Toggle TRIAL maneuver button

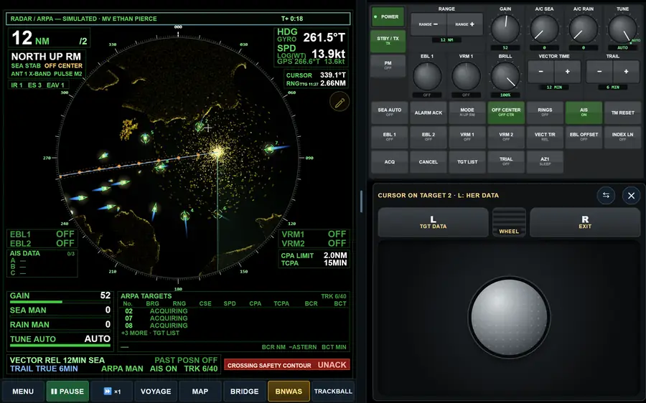pos(506,162)
